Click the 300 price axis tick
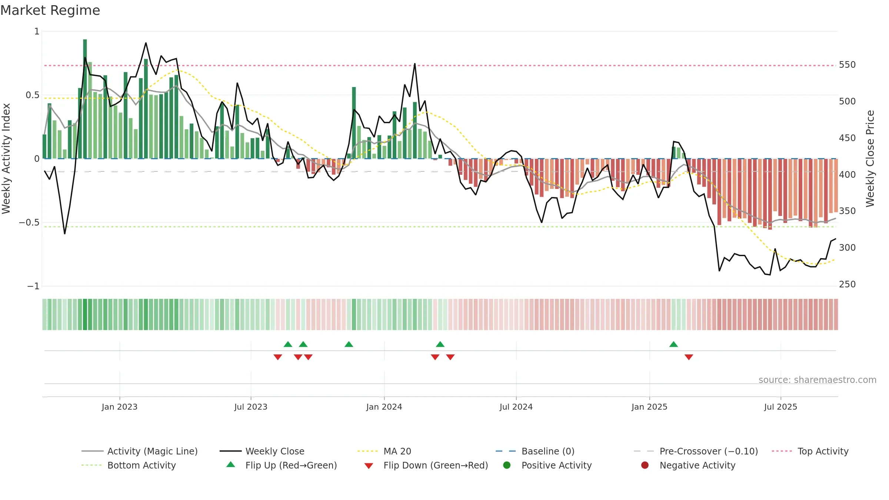This screenshot has width=889, height=500. 847,247
